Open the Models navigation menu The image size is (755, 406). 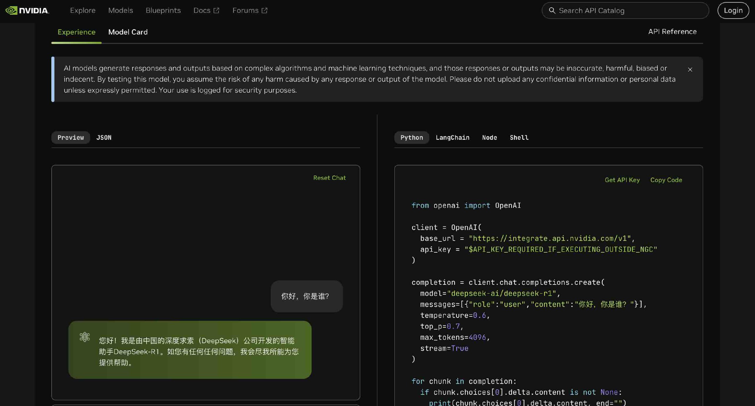click(x=121, y=10)
